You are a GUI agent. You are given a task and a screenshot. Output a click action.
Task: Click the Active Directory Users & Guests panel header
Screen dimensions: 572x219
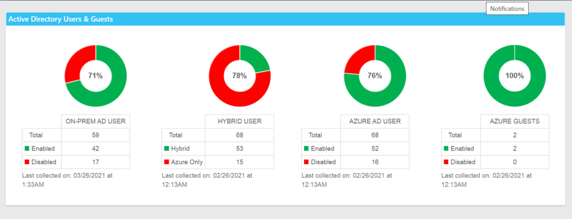(286, 19)
